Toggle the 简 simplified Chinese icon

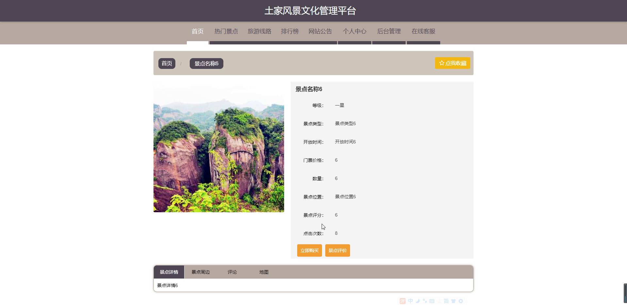[x=446, y=301]
